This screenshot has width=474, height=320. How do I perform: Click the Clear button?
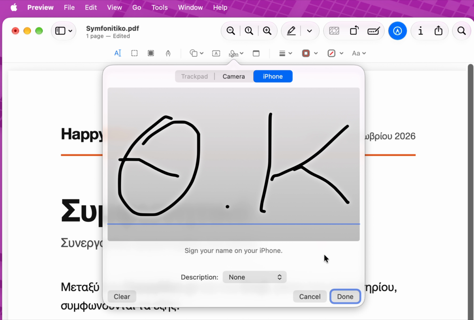click(122, 296)
